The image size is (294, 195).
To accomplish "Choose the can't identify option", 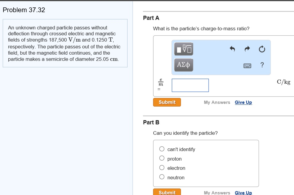I will 162,149.
